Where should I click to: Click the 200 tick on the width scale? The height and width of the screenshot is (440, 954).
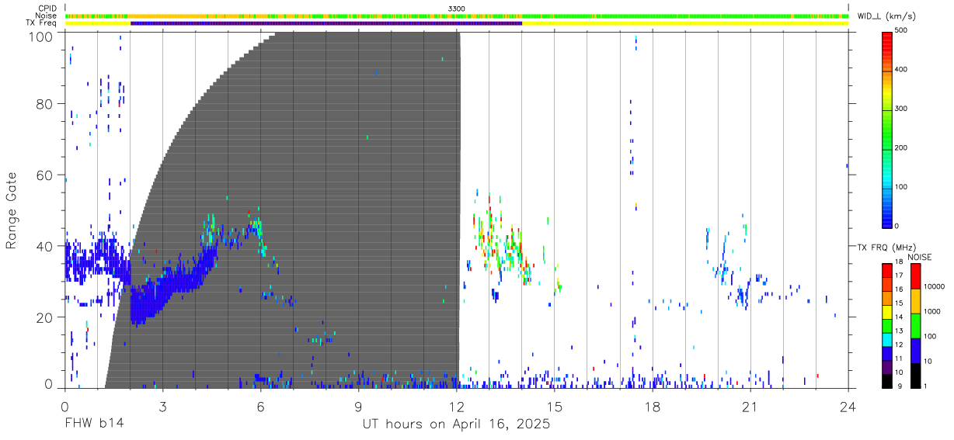click(902, 148)
